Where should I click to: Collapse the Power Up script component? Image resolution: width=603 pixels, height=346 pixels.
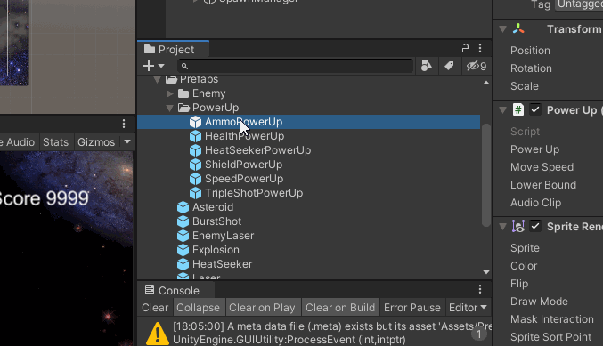(x=502, y=110)
